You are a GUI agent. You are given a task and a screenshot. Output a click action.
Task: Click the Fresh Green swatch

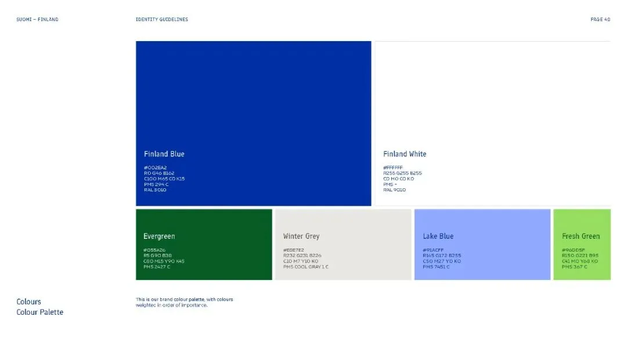[582, 244]
